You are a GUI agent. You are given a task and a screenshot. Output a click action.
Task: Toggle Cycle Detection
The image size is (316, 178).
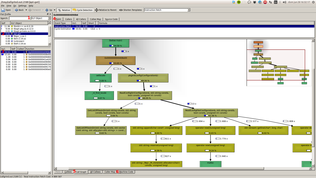tap(82, 10)
